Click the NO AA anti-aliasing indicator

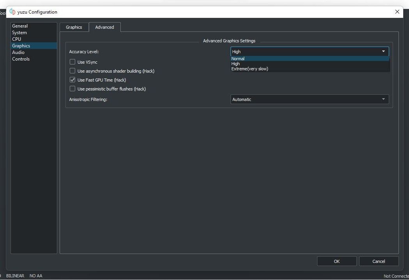35,276
